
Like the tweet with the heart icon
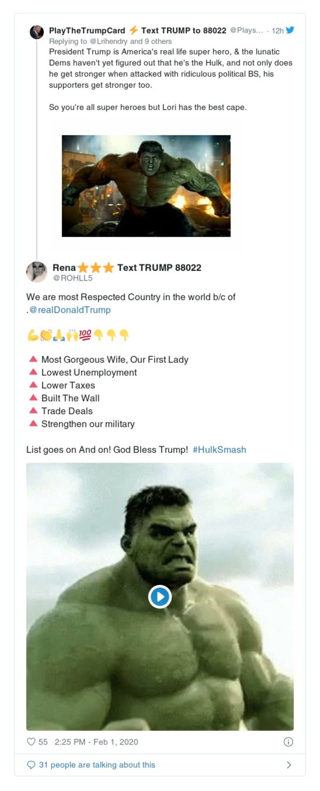click(x=31, y=742)
